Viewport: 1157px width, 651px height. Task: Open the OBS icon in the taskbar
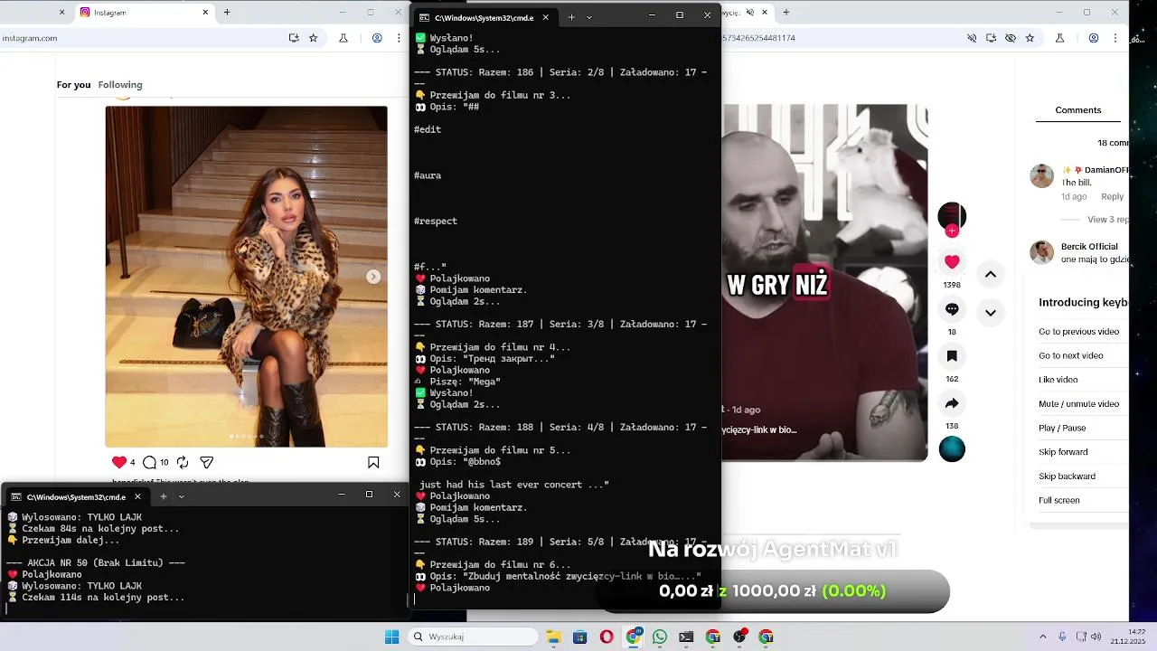click(x=739, y=637)
